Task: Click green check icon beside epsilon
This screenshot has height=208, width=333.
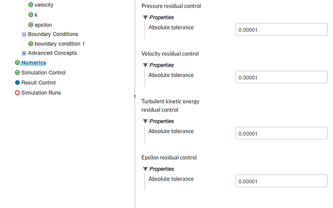Action: [x=31, y=25]
